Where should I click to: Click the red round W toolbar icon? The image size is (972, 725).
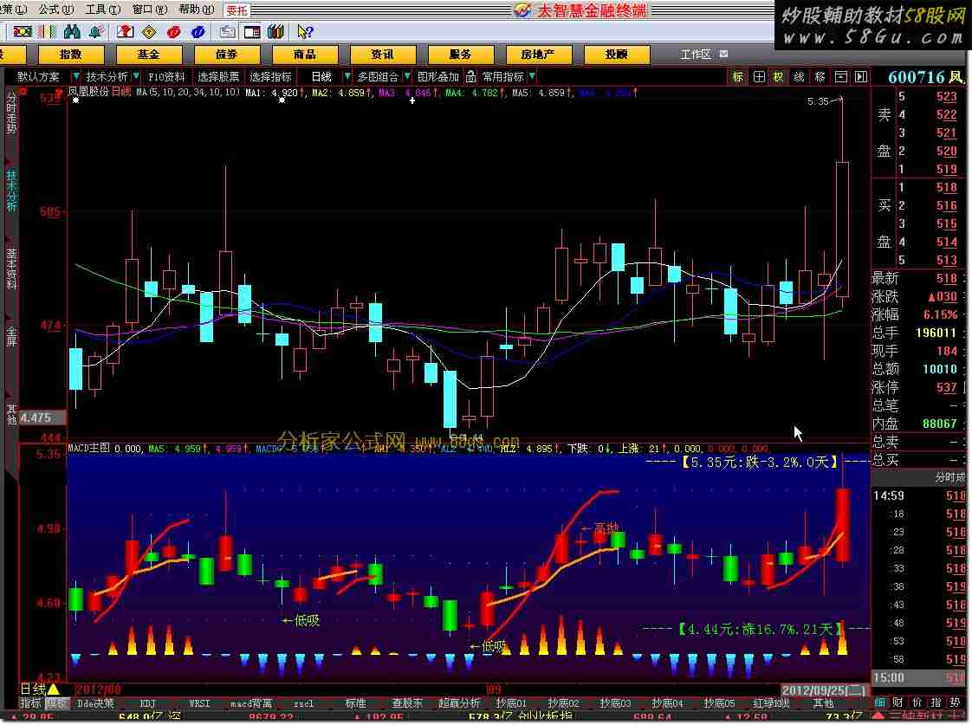pyautogui.click(x=173, y=31)
